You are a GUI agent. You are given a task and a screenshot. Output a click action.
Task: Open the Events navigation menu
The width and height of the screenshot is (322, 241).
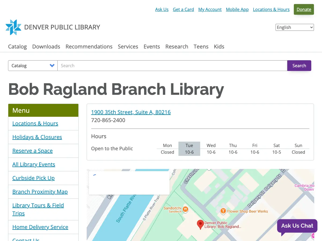point(152,47)
